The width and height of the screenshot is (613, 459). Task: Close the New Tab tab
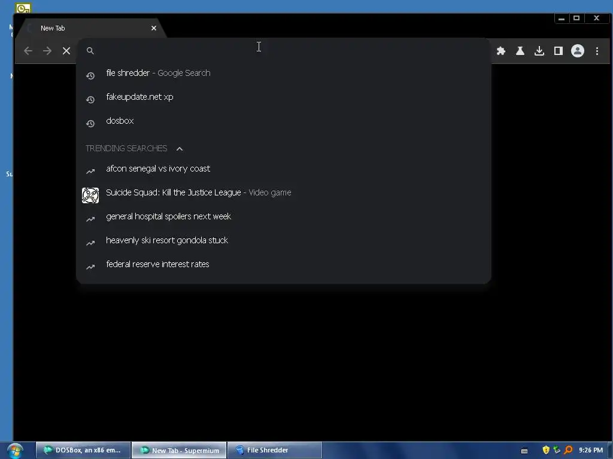coord(154,28)
